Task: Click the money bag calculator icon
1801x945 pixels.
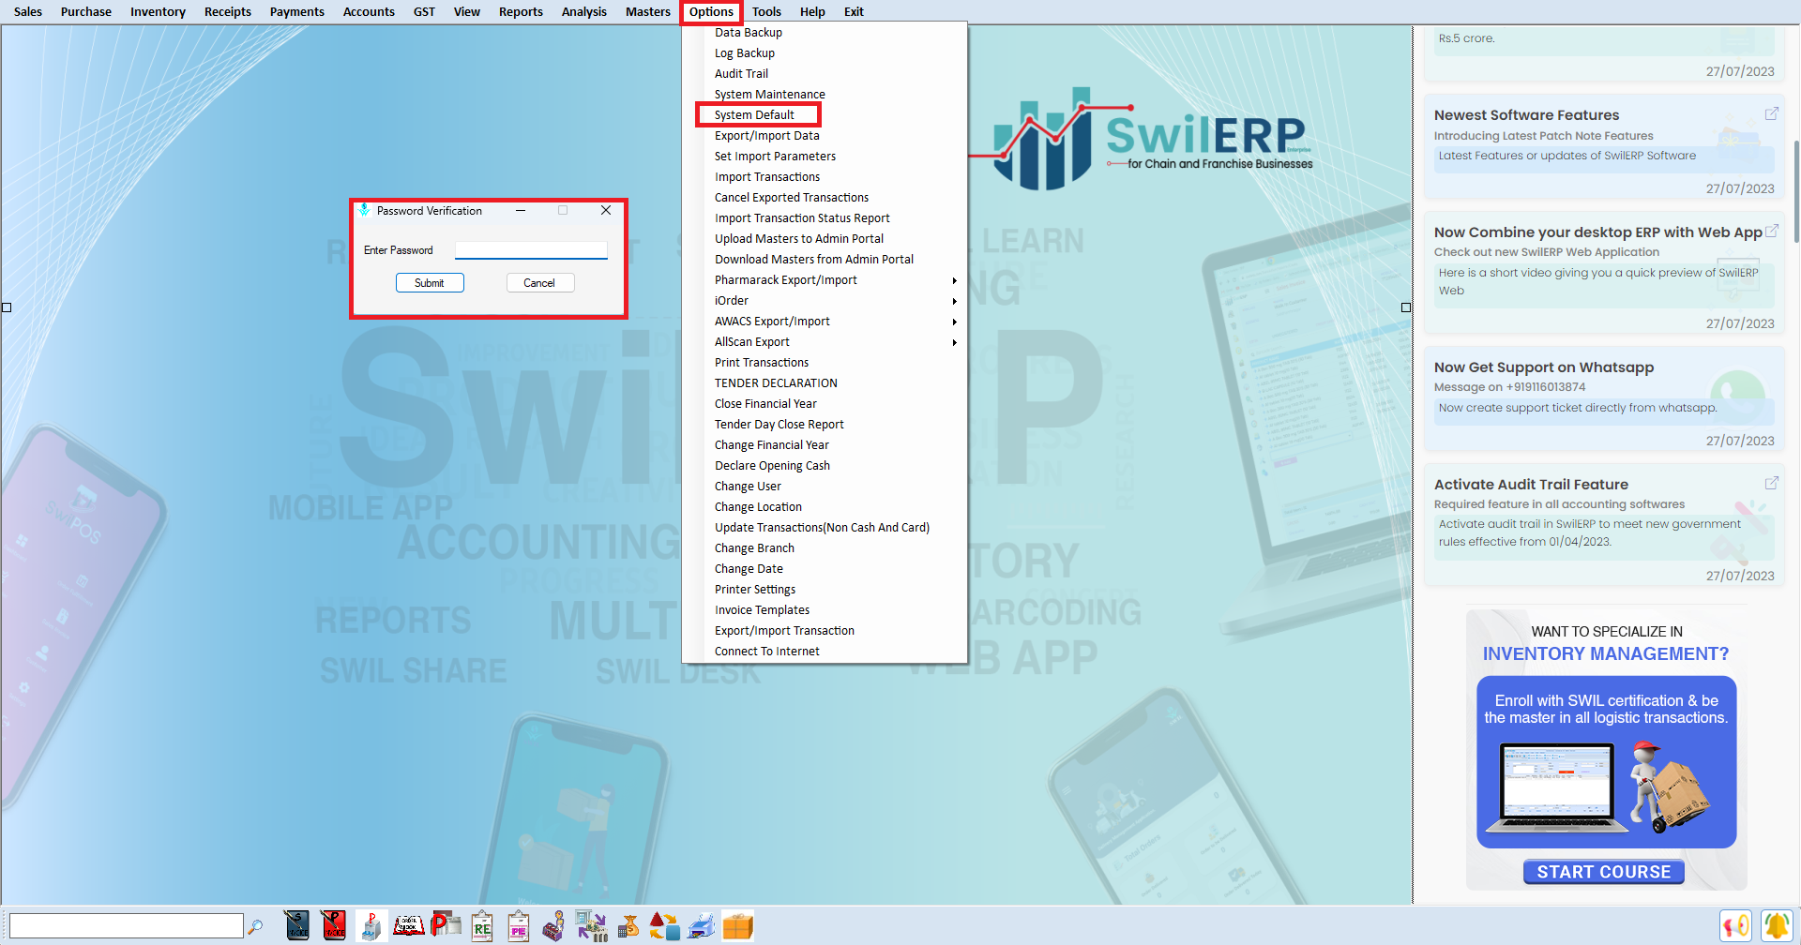Action: pyautogui.click(x=628, y=925)
